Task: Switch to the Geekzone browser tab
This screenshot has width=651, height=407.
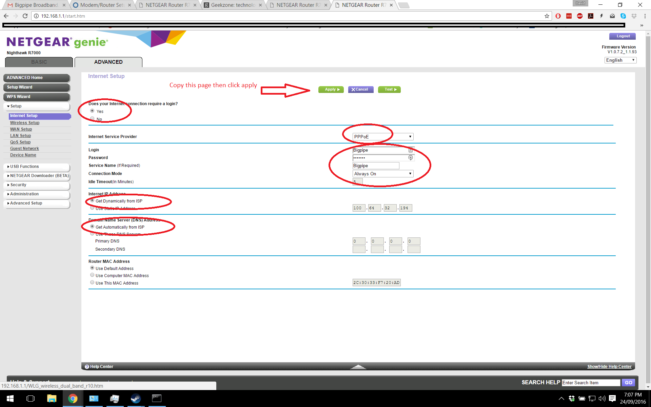Action: pyautogui.click(x=233, y=5)
